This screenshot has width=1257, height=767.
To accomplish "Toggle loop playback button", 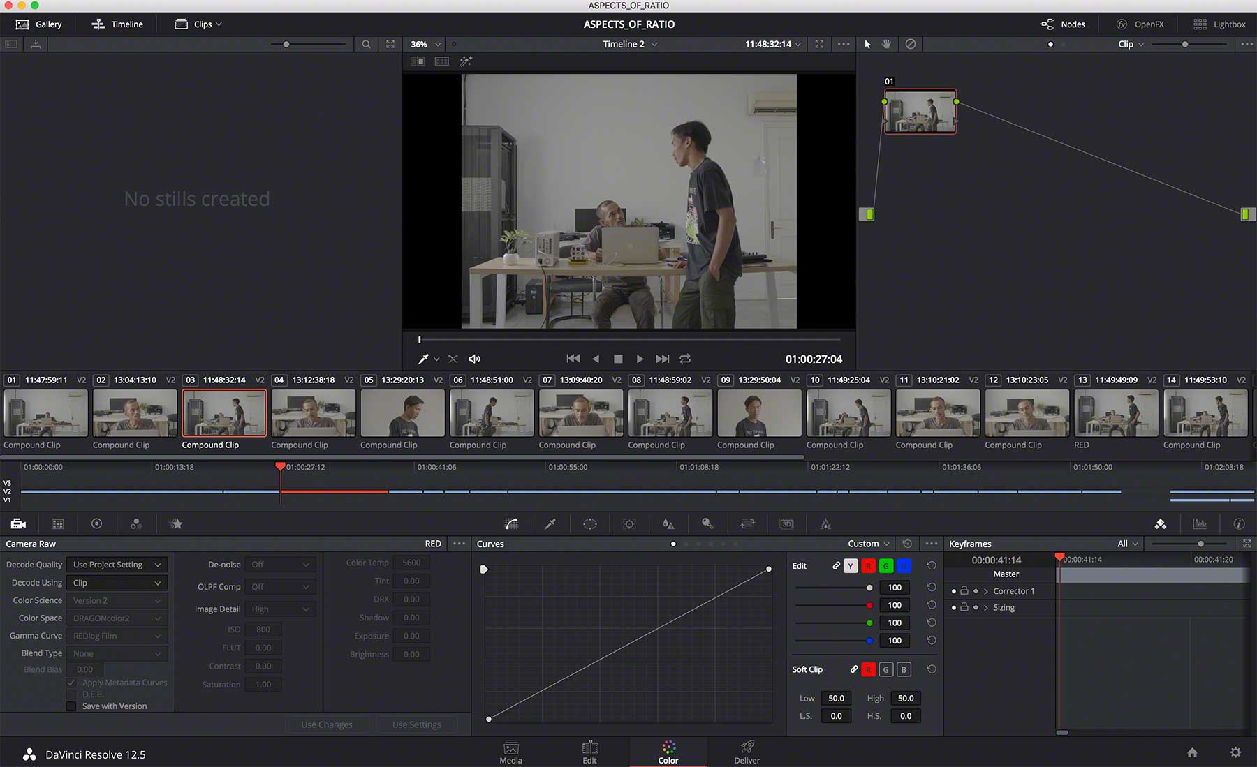I will click(x=685, y=359).
